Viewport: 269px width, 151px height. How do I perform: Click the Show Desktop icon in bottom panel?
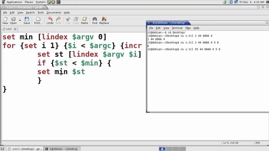2,149
